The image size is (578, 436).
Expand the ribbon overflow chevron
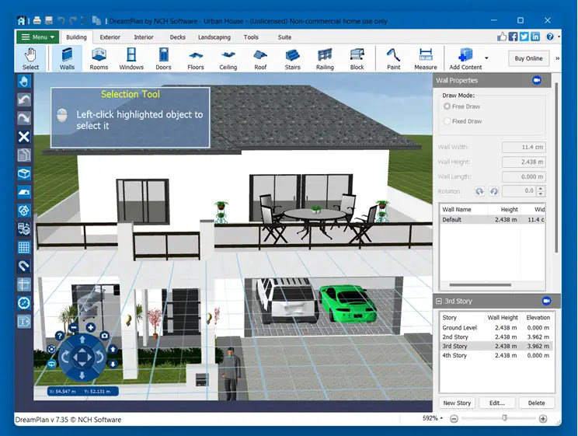(557, 58)
